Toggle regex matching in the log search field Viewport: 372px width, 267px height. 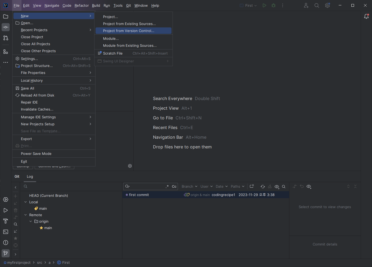(x=167, y=186)
